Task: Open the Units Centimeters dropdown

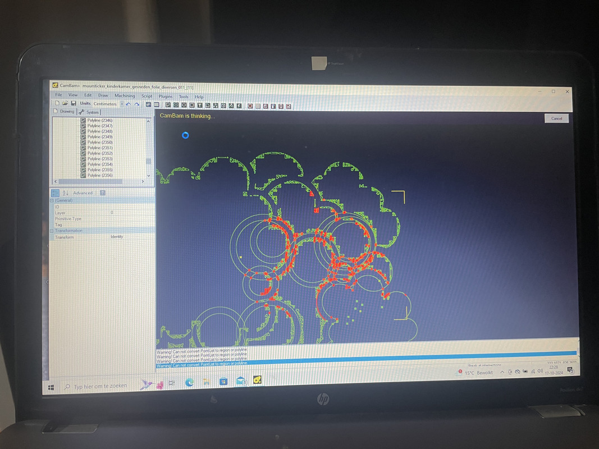Action: tap(122, 104)
